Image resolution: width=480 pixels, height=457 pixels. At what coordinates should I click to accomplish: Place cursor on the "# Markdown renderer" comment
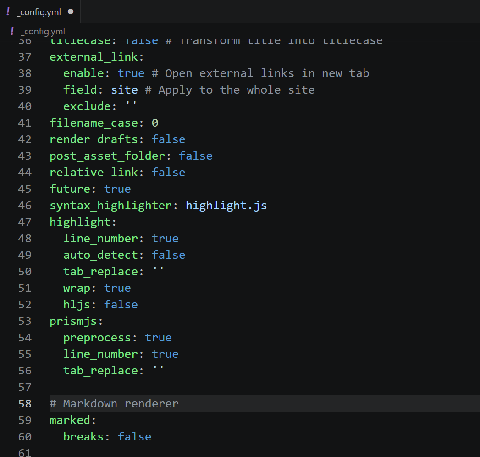[114, 404]
